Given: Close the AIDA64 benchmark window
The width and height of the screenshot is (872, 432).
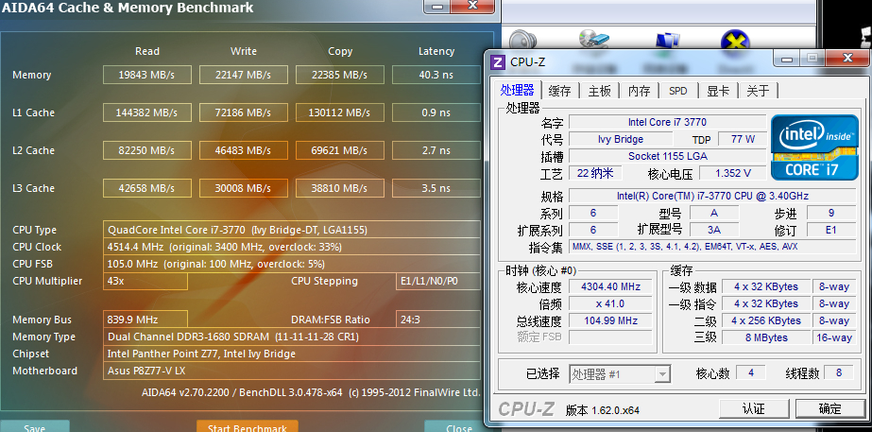Looking at the screenshot, I should [473, 6].
